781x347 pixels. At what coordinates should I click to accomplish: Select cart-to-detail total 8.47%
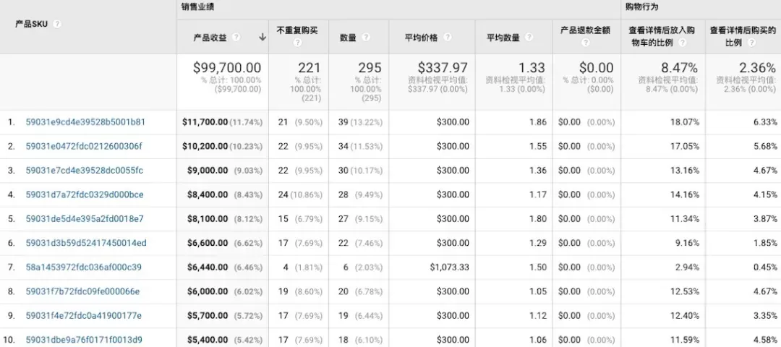(x=679, y=67)
